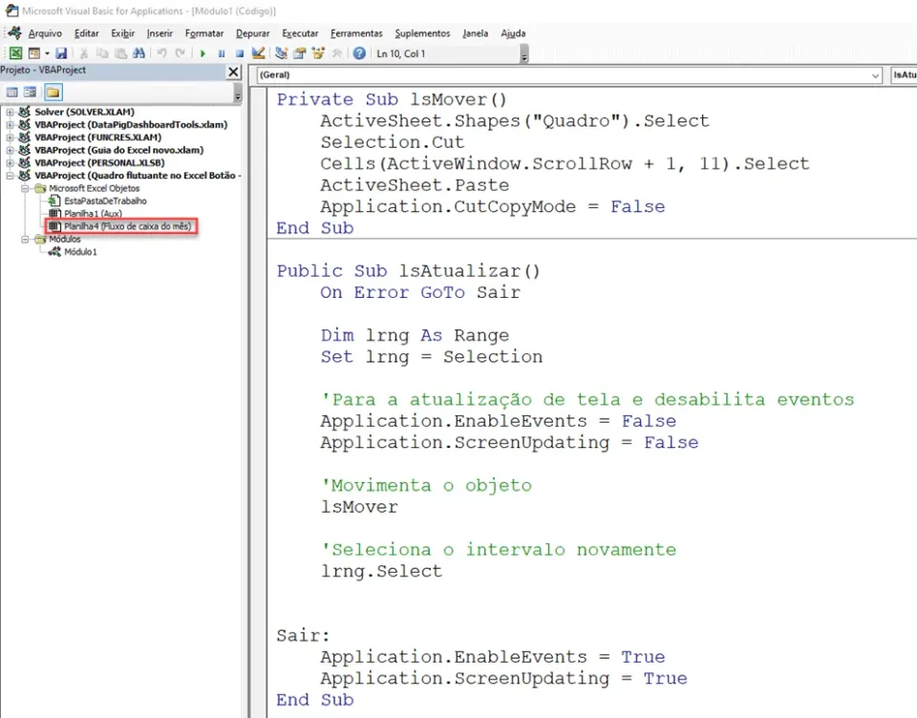917x718 pixels.
Task: Open help with the blue question mark icon
Action: [359, 53]
